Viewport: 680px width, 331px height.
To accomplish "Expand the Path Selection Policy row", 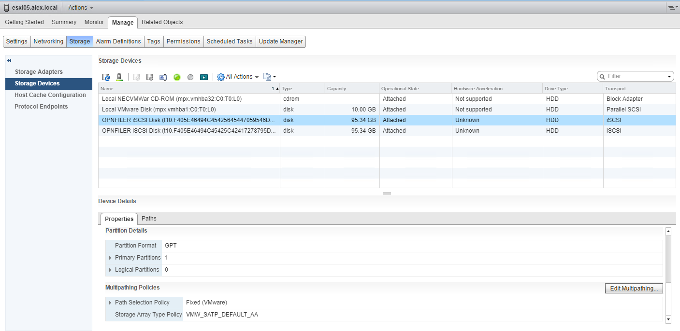I will click(x=110, y=303).
